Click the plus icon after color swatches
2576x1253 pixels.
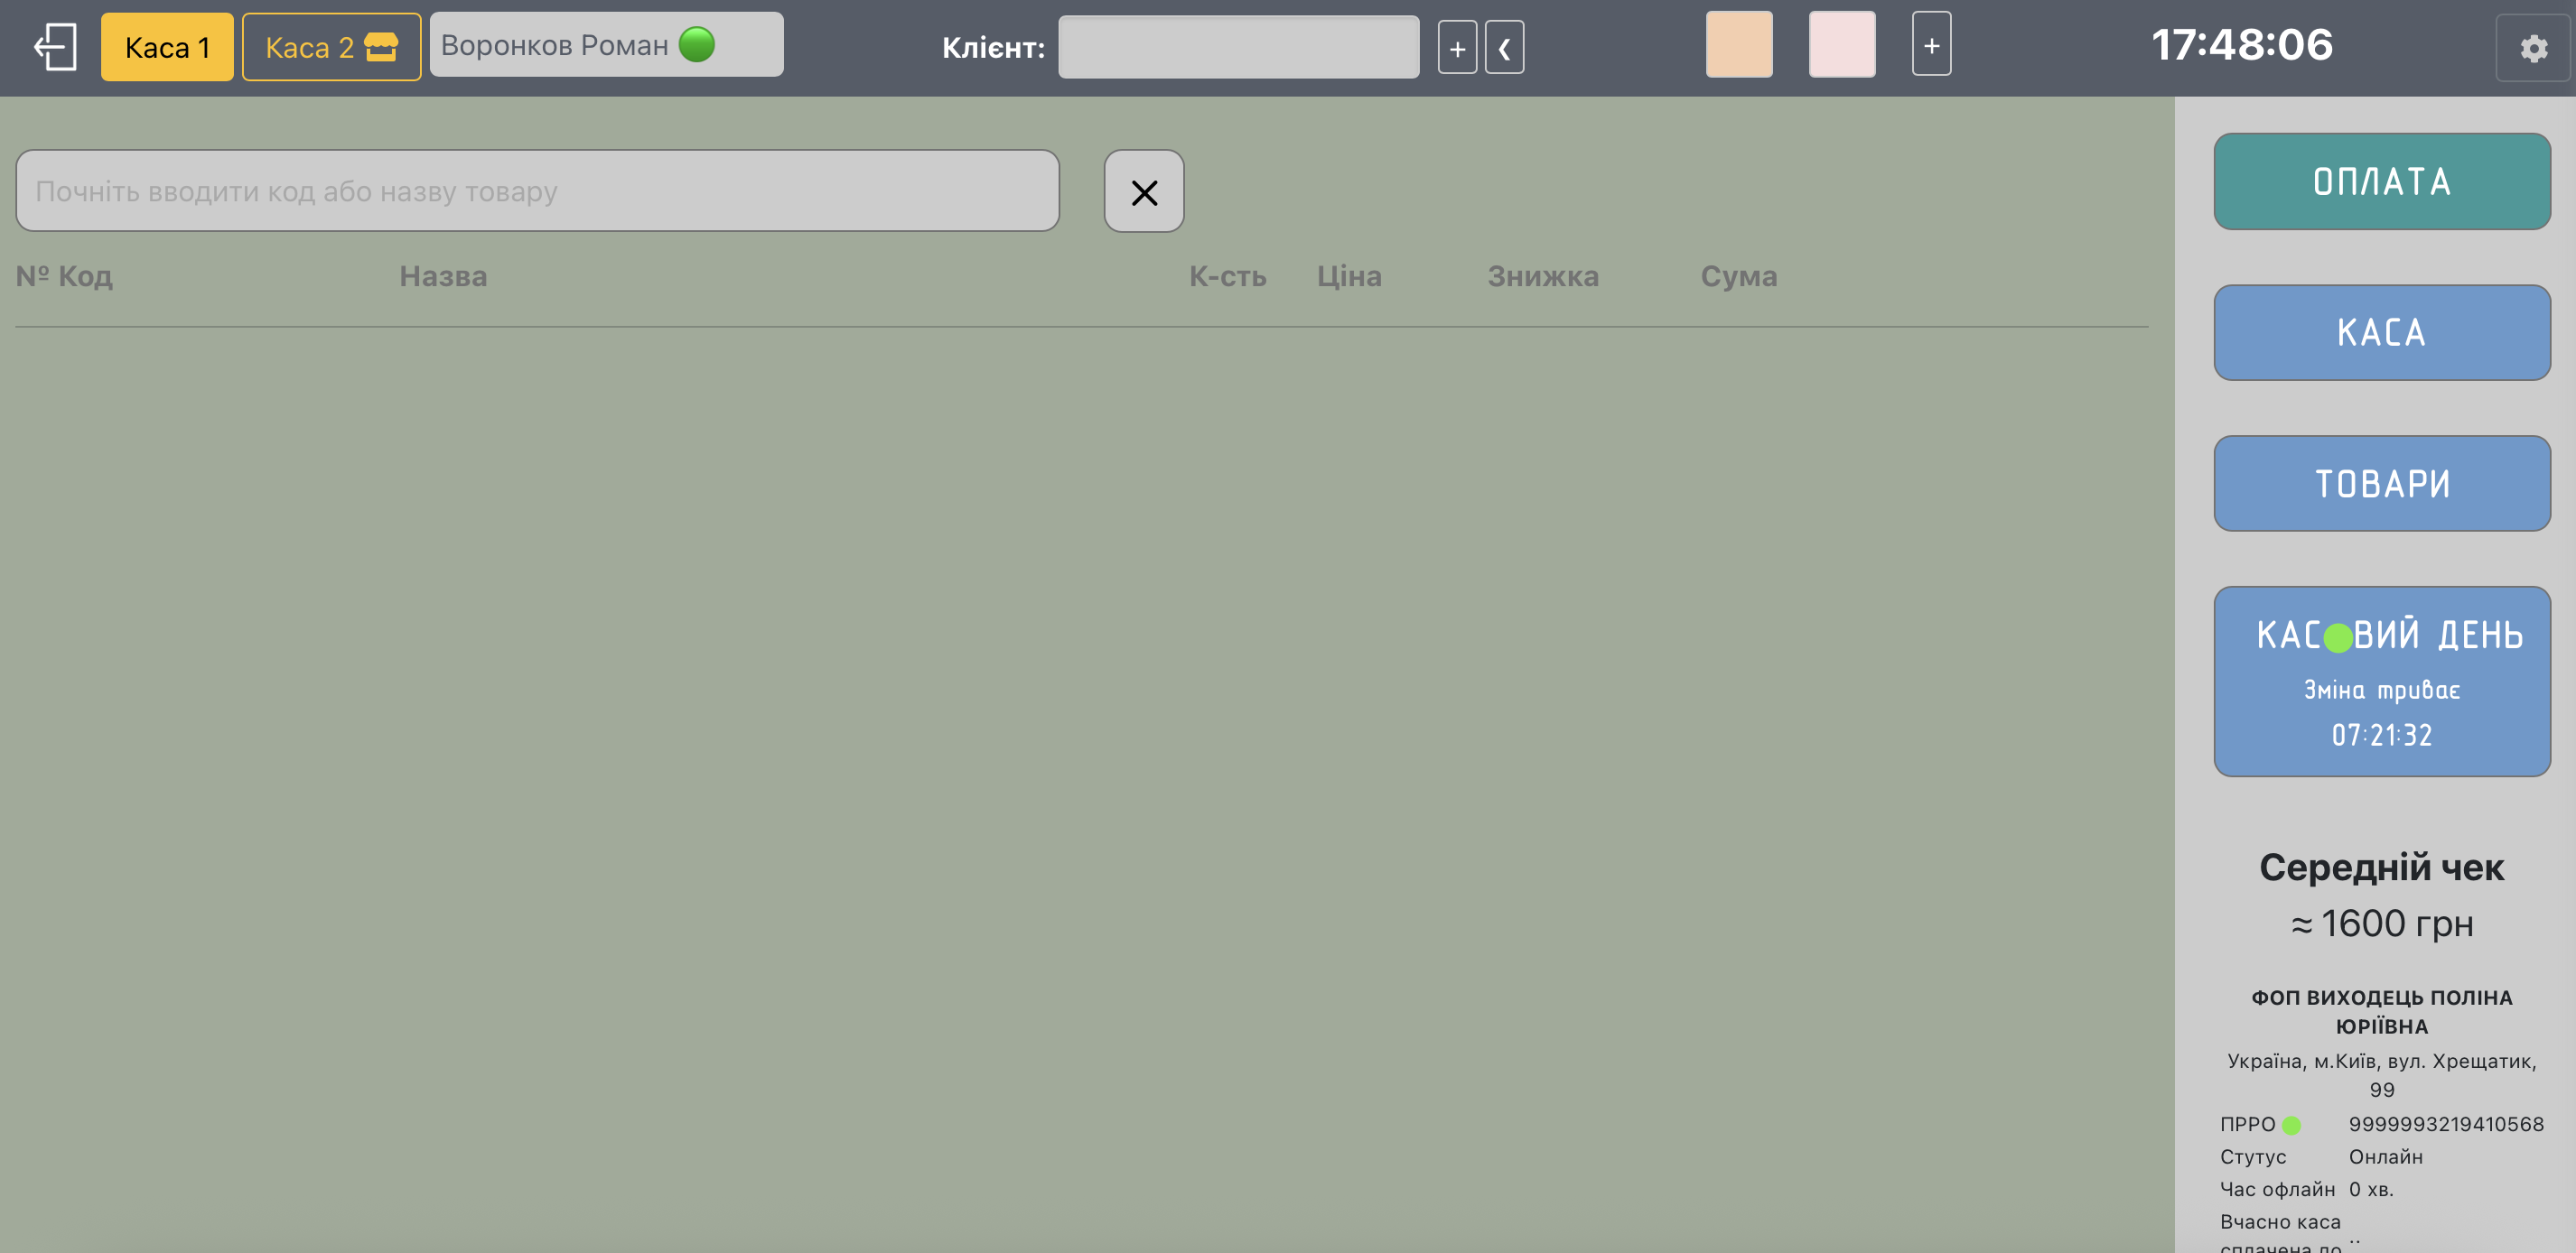click(x=1931, y=45)
